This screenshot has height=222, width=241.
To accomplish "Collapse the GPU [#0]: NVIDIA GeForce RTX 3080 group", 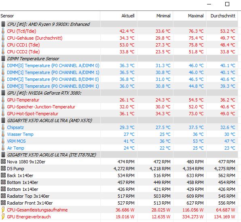I will click(x=44, y=93).
